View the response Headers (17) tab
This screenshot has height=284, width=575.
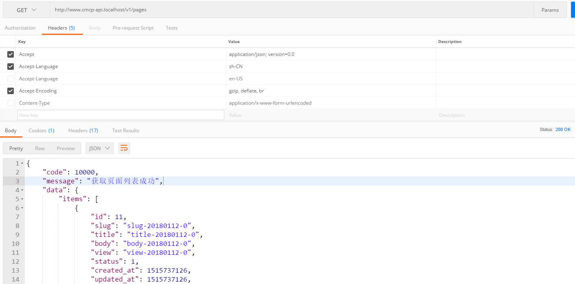click(x=83, y=131)
